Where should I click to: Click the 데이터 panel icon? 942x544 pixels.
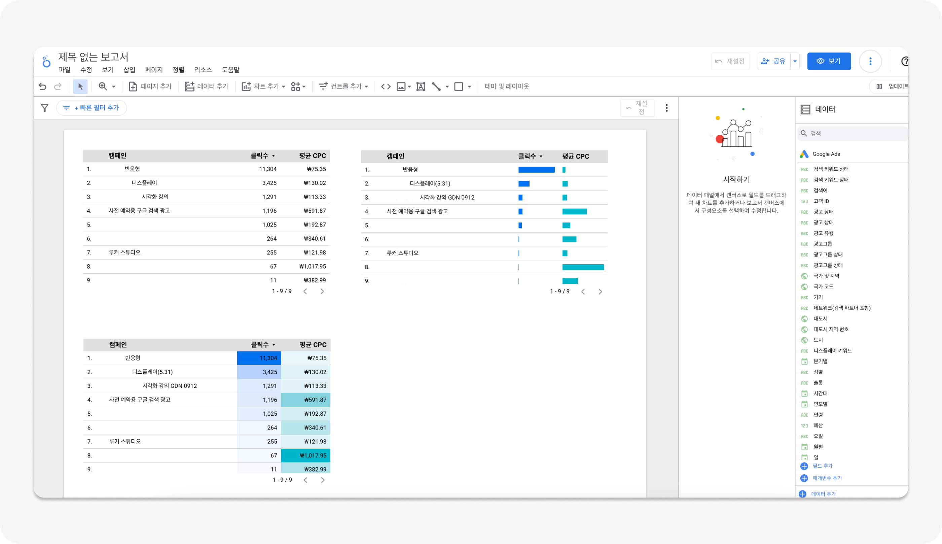pyautogui.click(x=805, y=109)
